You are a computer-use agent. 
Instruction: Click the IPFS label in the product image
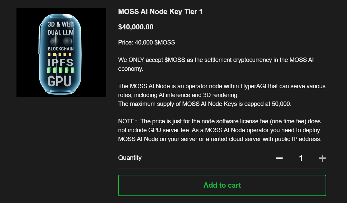pos(60,62)
